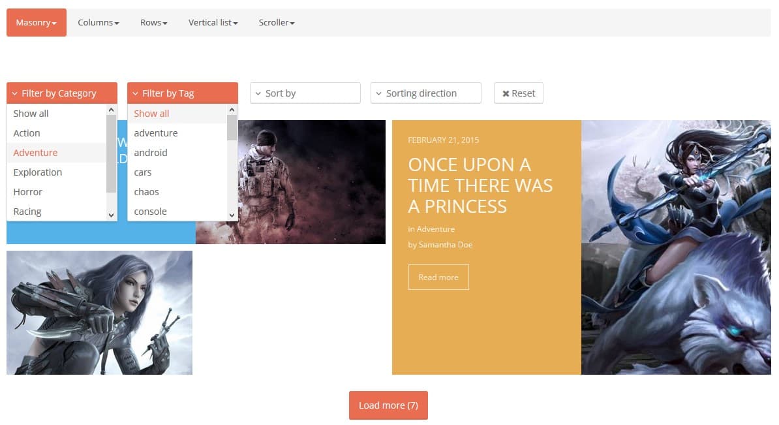This screenshot has height=425, width=779.
Task: Expand the Sorting direction dropdown
Action: [426, 93]
